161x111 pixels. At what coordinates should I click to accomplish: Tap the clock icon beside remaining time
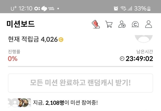point(122,59)
